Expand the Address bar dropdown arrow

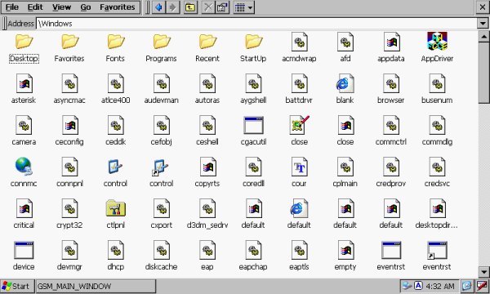click(483, 24)
